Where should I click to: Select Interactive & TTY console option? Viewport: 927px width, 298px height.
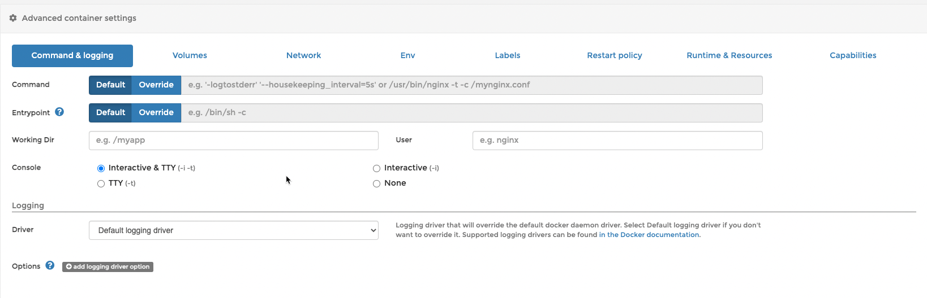(x=101, y=168)
